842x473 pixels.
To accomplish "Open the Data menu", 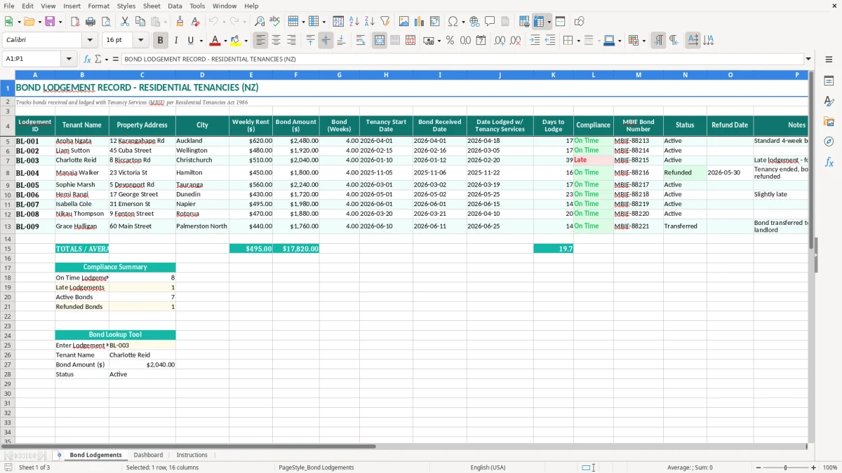I will pyautogui.click(x=175, y=6).
